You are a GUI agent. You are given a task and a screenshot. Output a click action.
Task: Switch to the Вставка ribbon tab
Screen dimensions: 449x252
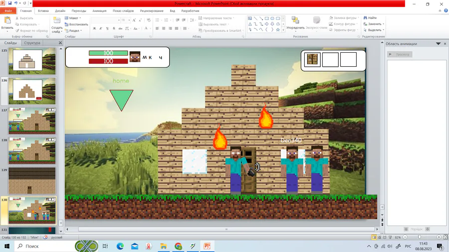pos(43,11)
